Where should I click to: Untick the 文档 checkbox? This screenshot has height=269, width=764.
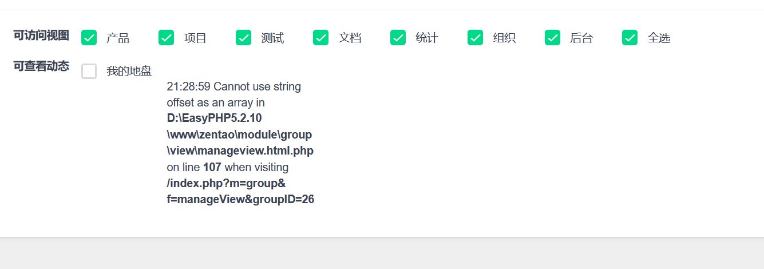(320, 38)
